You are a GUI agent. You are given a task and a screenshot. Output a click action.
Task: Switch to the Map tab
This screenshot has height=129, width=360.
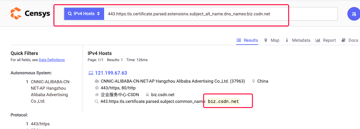pos(272,41)
